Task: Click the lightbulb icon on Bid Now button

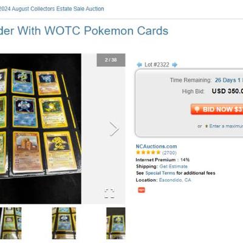Action: [197, 109]
